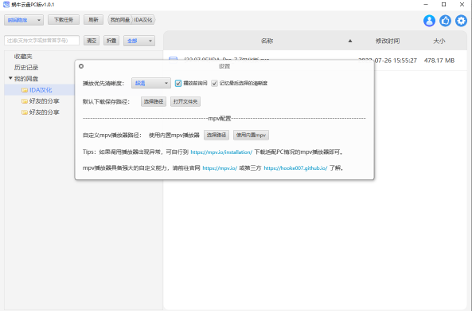
Task: Go to 我的网盘 breadcrumb
Action: pyautogui.click(x=120, y=20)
